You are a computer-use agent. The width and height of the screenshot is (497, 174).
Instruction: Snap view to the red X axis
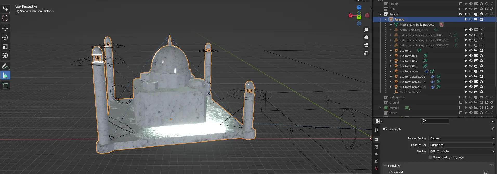[351, 15]
